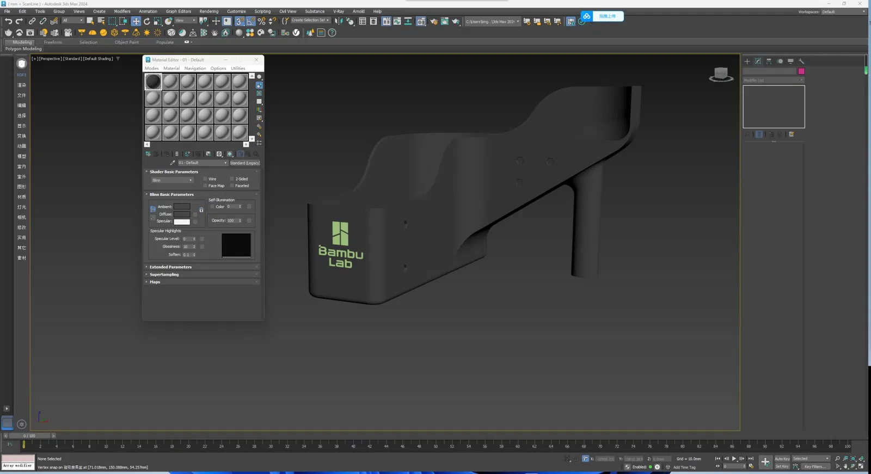The image size is (871, 474).
Task: Select the first dark material sample slot
Action: tap(153, 82)
